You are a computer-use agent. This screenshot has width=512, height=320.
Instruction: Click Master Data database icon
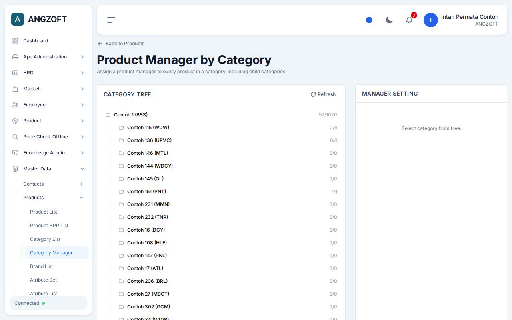[15, 169]
